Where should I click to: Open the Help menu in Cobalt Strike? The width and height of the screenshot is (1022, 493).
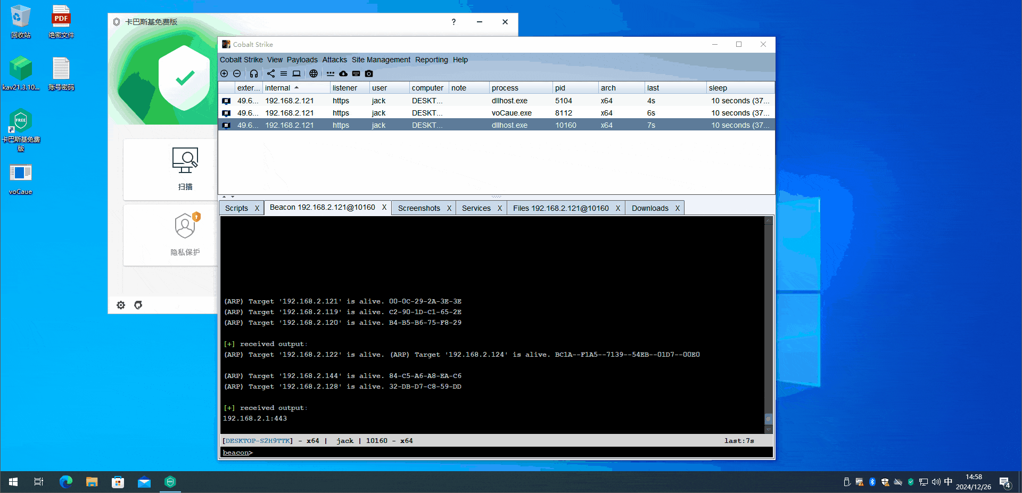click(x=460, y=60)
